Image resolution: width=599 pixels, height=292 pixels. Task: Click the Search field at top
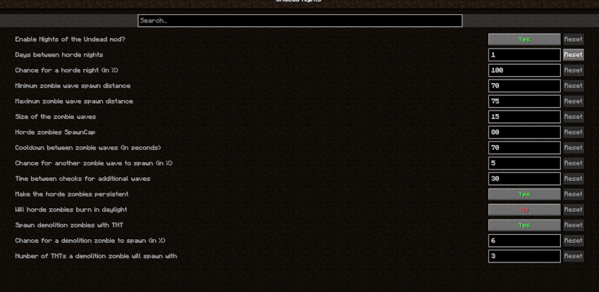click(299, 21)
